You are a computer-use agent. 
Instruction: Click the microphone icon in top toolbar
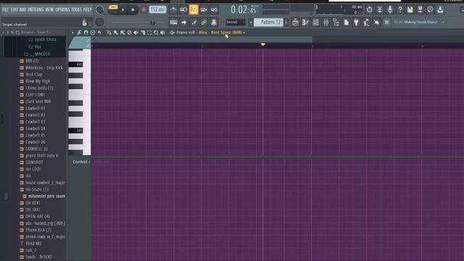tap(390, 9)
